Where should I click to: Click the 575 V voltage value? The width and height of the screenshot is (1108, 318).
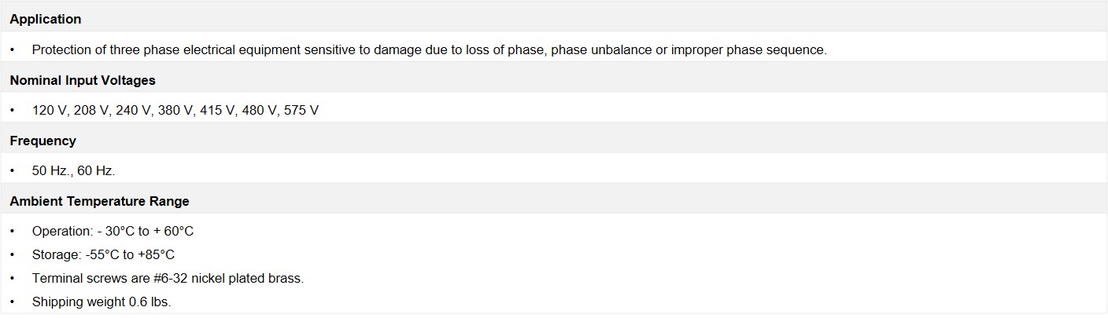301,110
